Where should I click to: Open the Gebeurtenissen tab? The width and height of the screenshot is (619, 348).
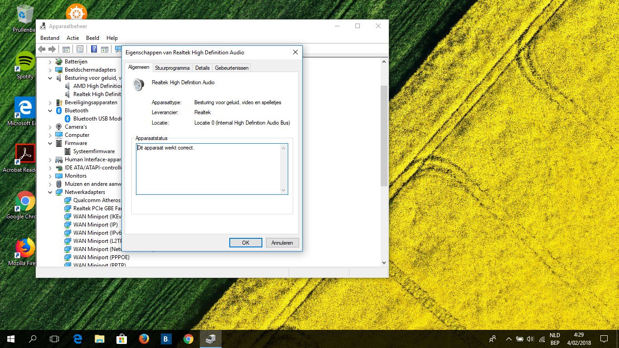coord(232,68)
